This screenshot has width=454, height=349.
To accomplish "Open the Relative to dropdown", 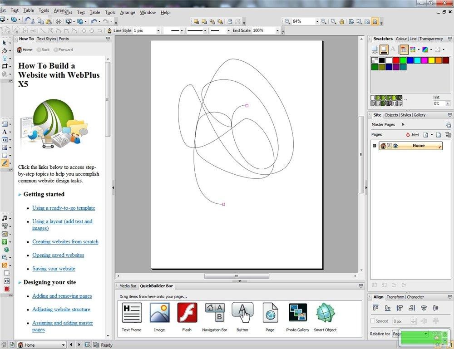I will (410, 334).
